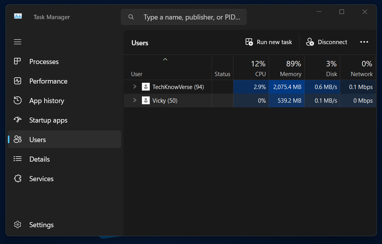Expand the TechKnowVerse user row

[x=135, y=87]
